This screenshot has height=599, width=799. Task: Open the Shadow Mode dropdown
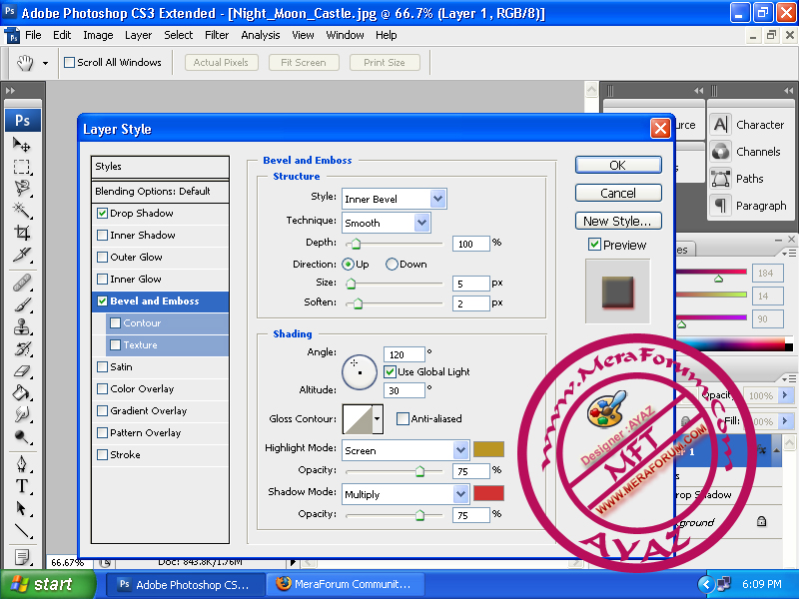pyautogui.click(x=460, y=494)
